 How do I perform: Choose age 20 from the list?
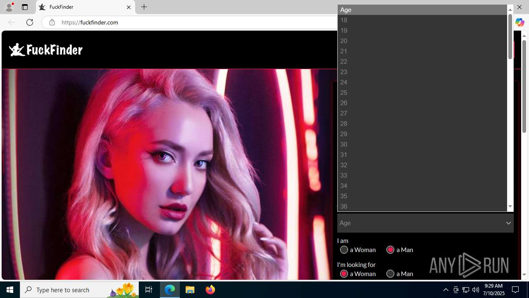click(x=422, y=41)
